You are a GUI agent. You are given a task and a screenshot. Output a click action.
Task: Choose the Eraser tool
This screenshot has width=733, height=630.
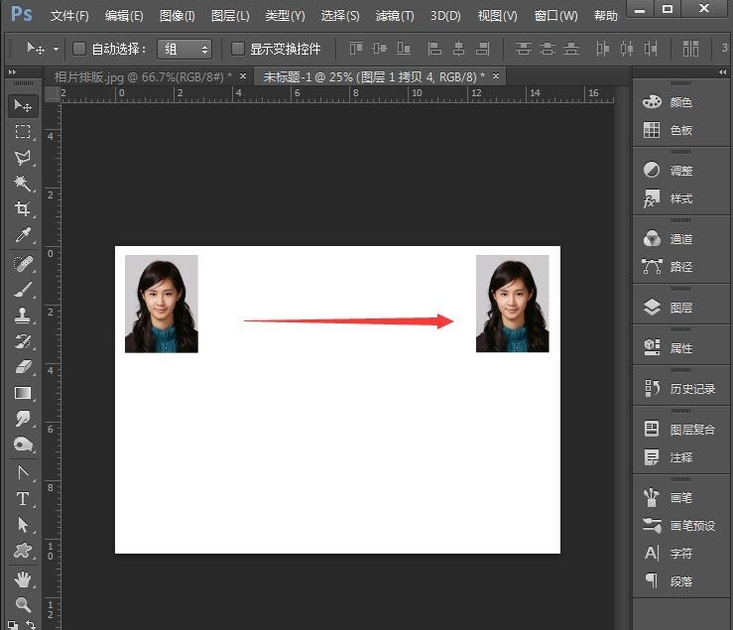point(22,367)
